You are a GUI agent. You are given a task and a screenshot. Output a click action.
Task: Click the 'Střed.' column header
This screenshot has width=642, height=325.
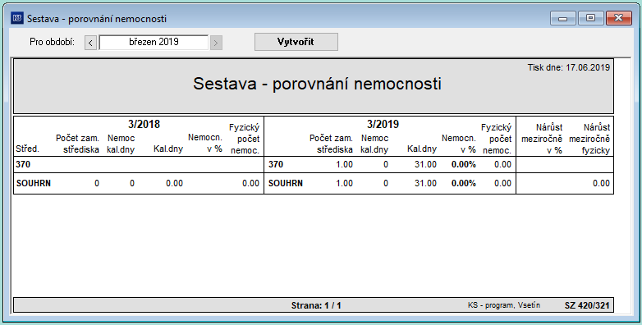pos(27,149)
